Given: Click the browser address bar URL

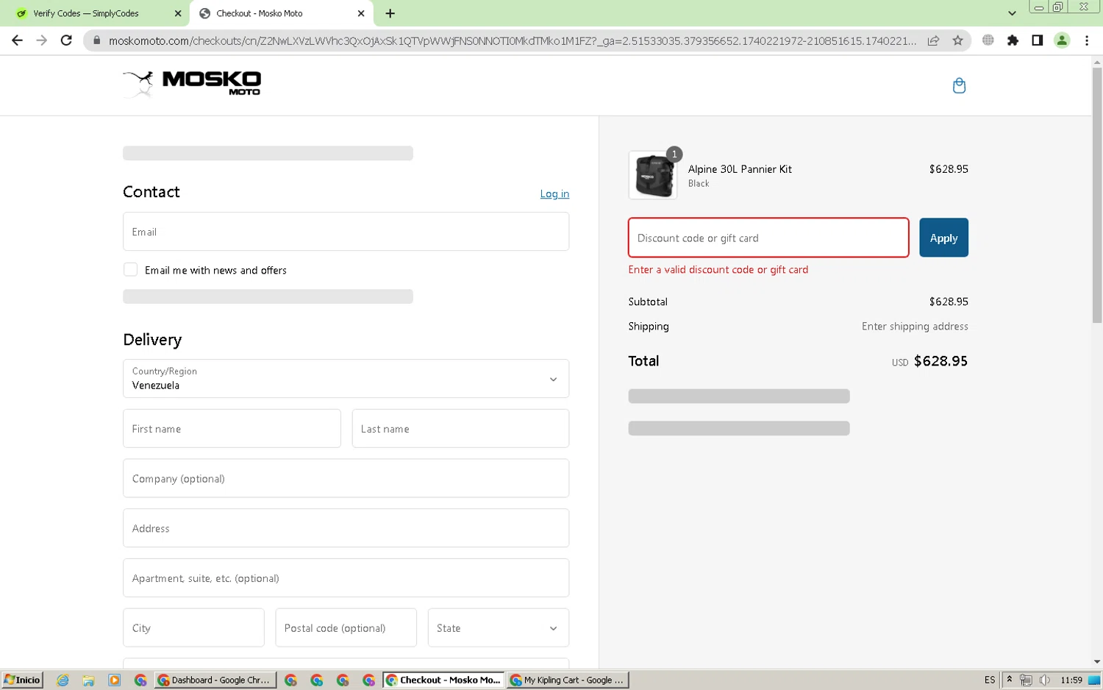Looking at the screenshot, I should coord(512,40).
